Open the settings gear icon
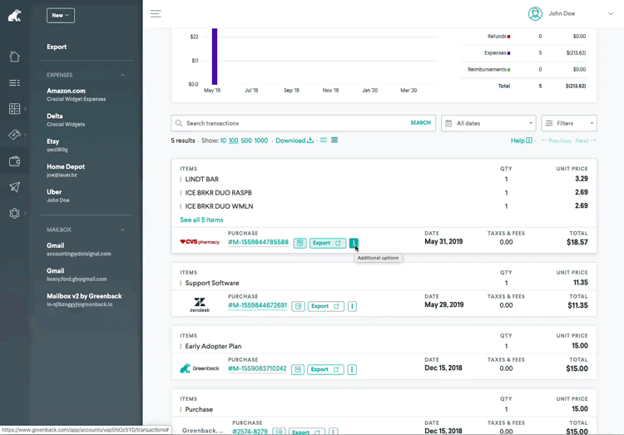The height and width of the screenshot is (435, 624). click(x=14, y=213)
